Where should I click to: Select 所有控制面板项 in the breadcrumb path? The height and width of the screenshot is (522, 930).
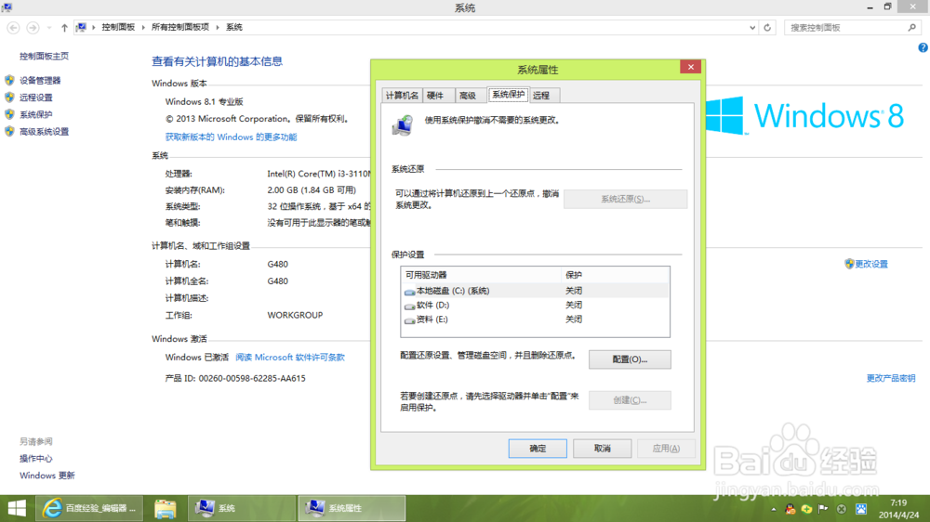pos(180,27)
